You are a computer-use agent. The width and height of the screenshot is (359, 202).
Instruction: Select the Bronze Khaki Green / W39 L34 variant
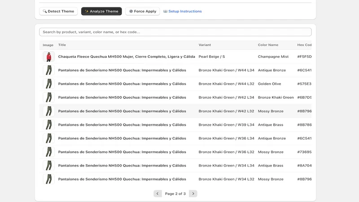click(227, 125)
